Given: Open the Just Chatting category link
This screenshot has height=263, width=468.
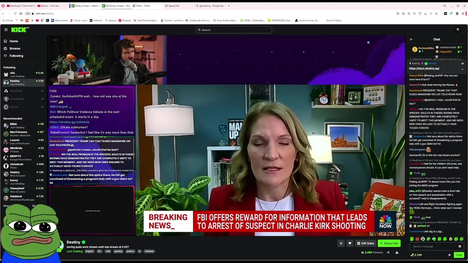Looking at the screenshot, I should tap(75, 251).
